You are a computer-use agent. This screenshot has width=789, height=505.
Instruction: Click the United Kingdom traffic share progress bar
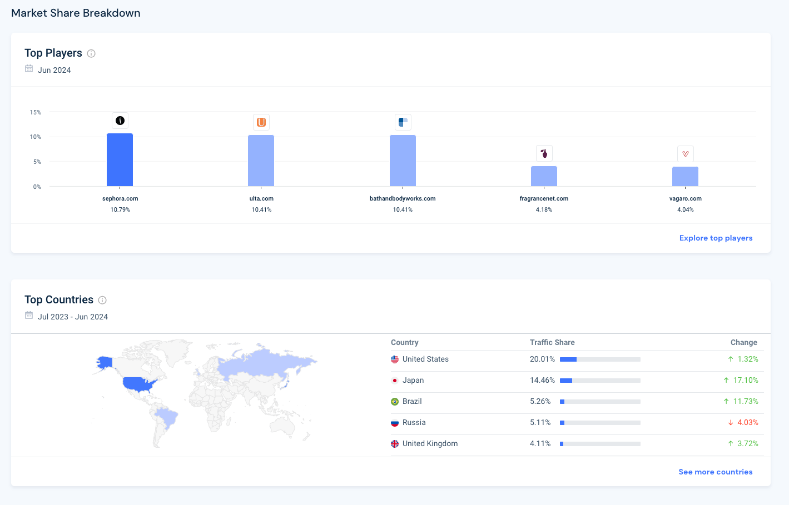600,444
